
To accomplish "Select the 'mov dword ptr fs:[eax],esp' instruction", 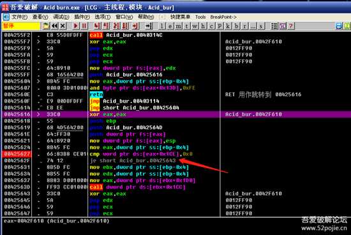I will 133,141.
